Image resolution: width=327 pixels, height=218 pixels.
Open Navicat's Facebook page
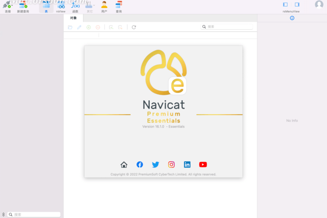[139, 165]
